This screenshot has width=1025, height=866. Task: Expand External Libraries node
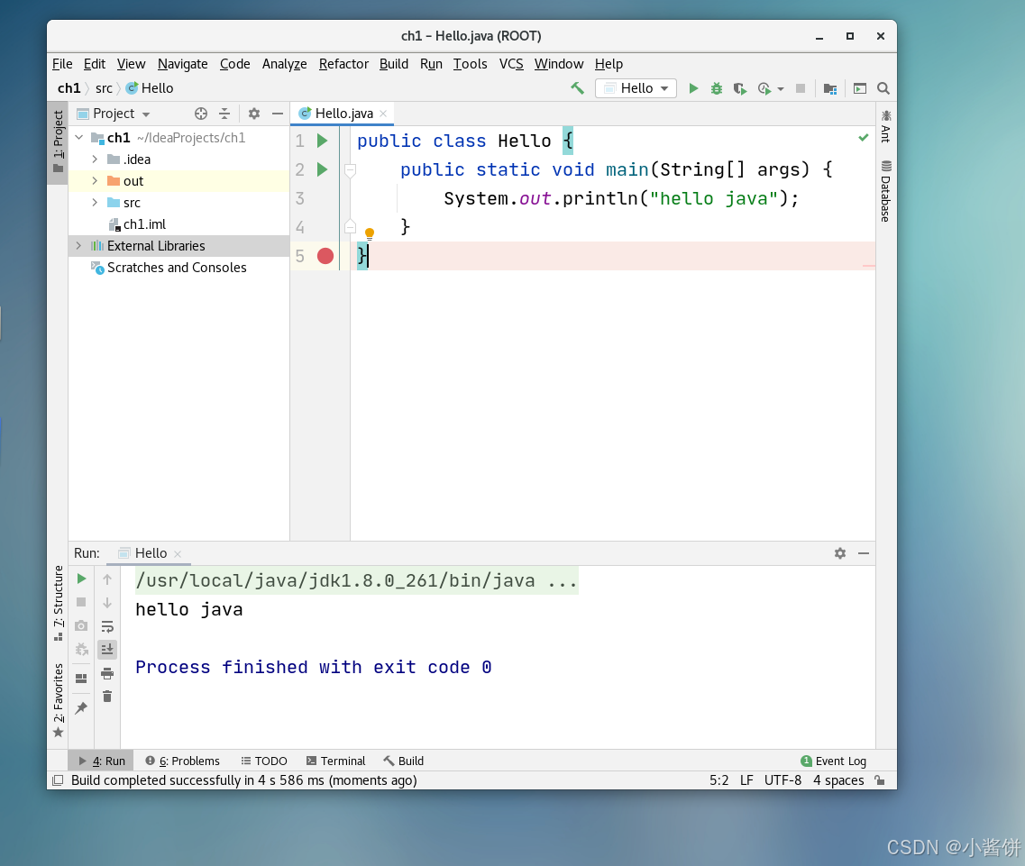[79, 246]
